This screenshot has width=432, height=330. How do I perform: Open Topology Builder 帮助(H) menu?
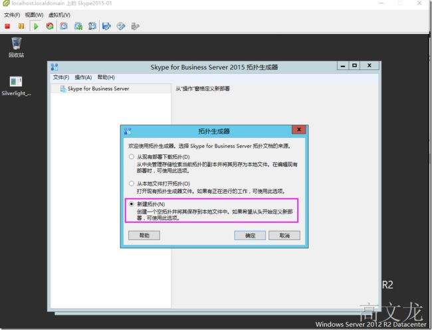tap(106, 77)
